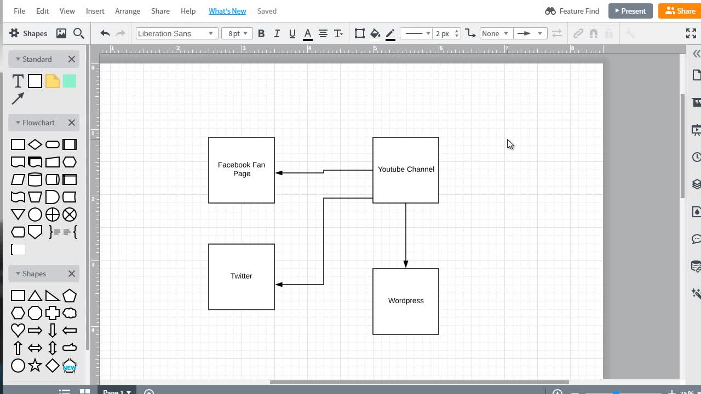Click the redo arrow icon
Viewport: 701px width, 394px height.
tap(120, 33)
